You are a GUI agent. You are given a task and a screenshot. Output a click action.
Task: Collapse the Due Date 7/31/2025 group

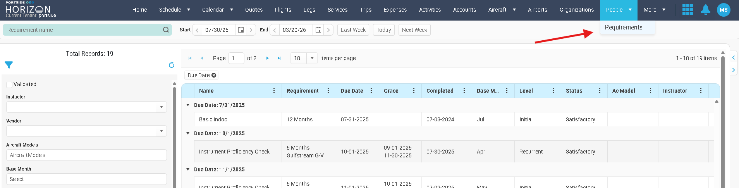188,105
